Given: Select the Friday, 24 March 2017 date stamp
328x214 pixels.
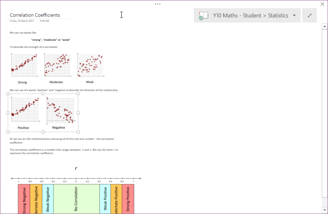Looking at the screenshot, I should 22,21.
